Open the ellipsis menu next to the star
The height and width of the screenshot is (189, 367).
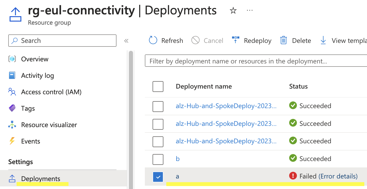249,11
